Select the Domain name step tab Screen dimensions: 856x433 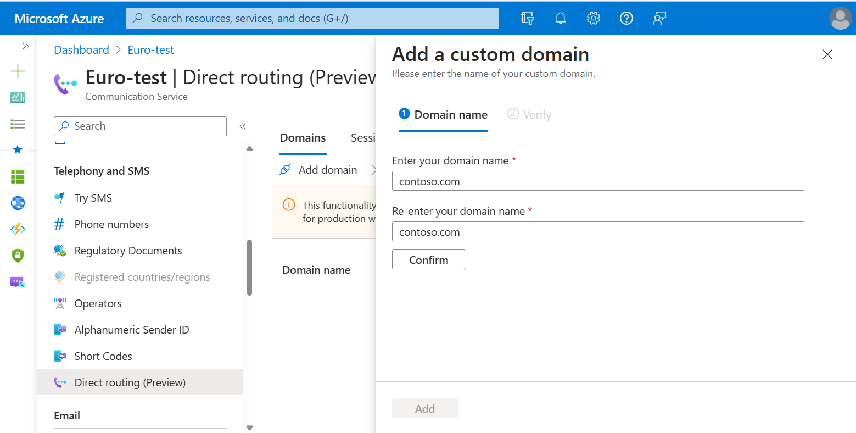(x=443, y=115)
